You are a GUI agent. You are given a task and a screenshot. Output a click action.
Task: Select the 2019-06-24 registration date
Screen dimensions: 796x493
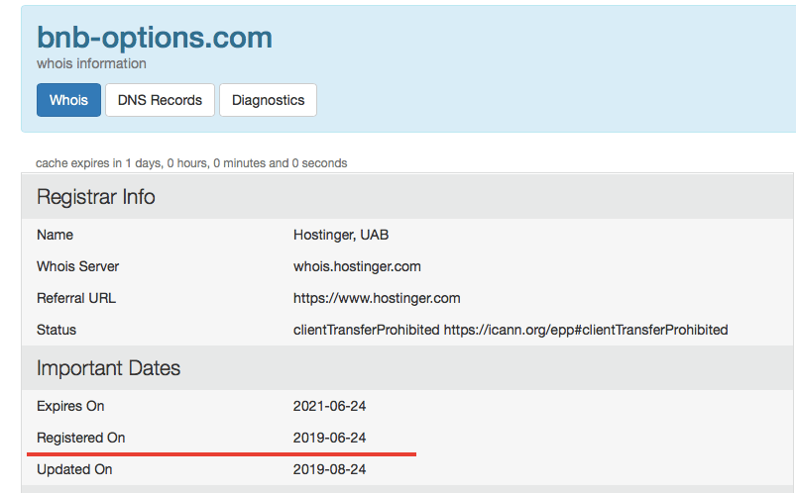[x=330, y=438]
